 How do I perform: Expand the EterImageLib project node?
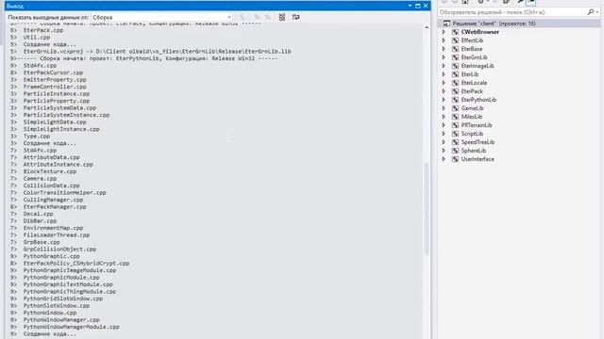[444, 66]
